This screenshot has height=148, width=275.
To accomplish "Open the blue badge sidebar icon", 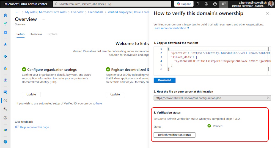I will (5, 32).
